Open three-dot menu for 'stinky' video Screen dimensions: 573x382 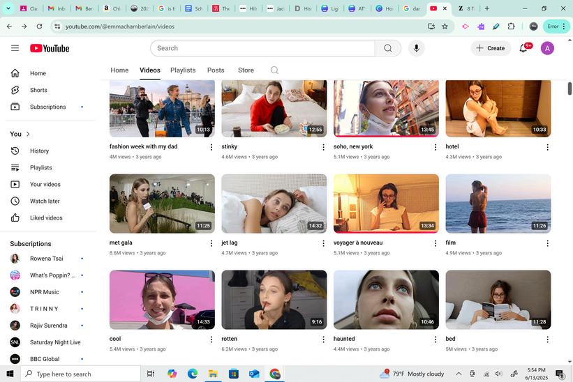(323, 147)
